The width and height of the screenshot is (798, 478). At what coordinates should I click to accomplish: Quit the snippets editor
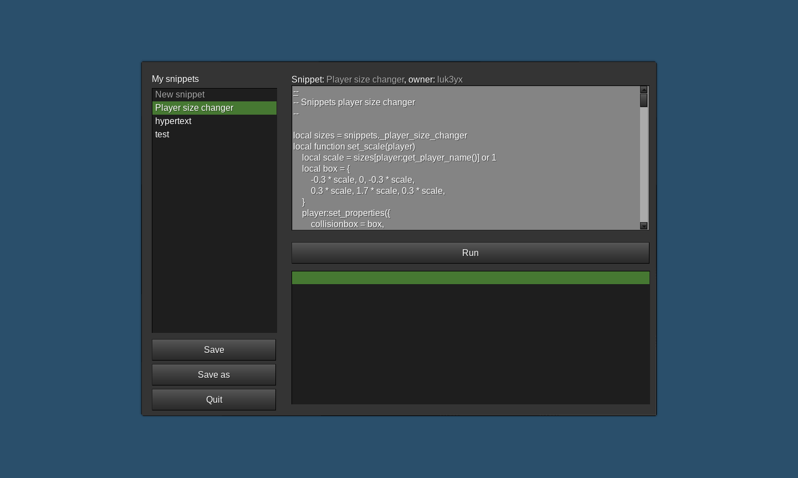tap(214, 400)
